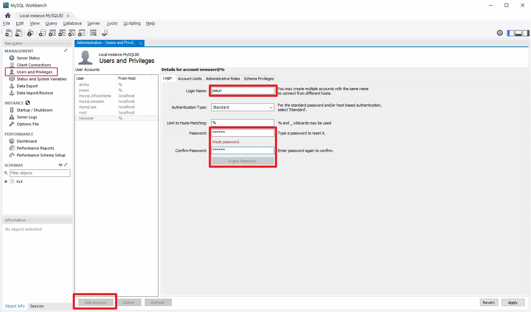Viewport: 531px width, 312px height.
Task: Expand the MANAGEMENT section icon
Action: pos(66,50)
